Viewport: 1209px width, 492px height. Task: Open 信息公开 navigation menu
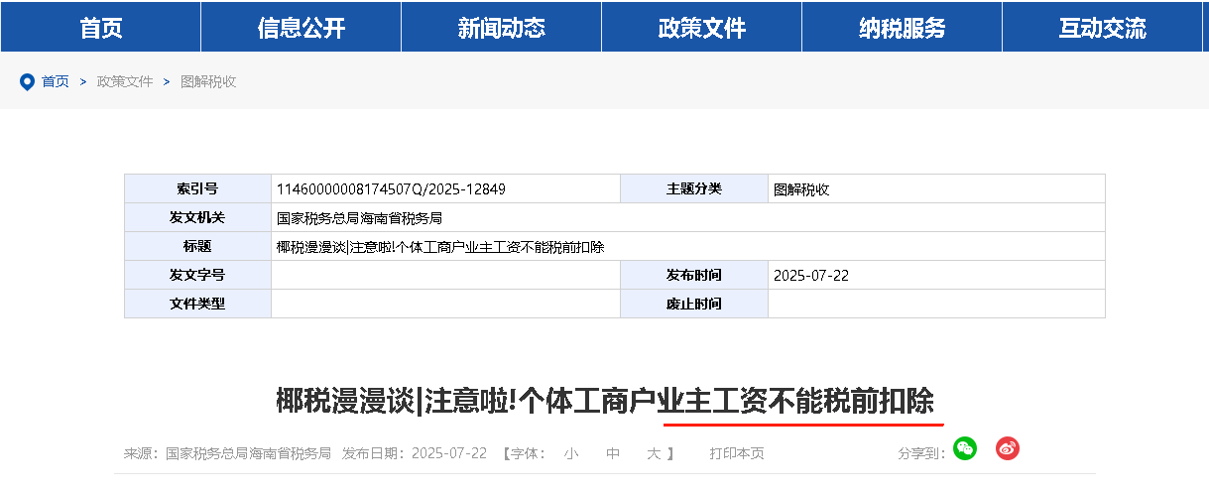pyautogui.click(x=301, y=28)
